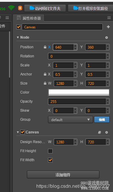Screen dimensions: 113x192
Task: Click the Node settings gear icon
Action: point(107,37)
